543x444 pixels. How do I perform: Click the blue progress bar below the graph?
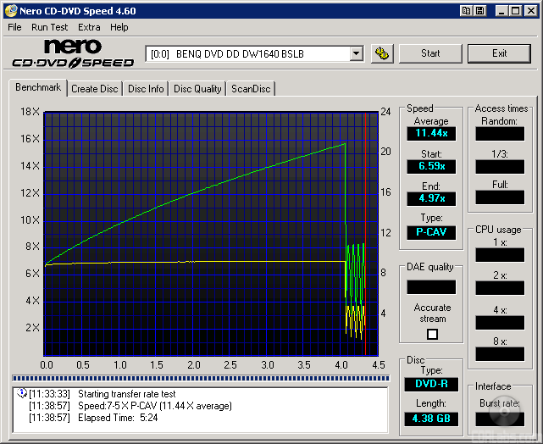[x=200, y=378]
